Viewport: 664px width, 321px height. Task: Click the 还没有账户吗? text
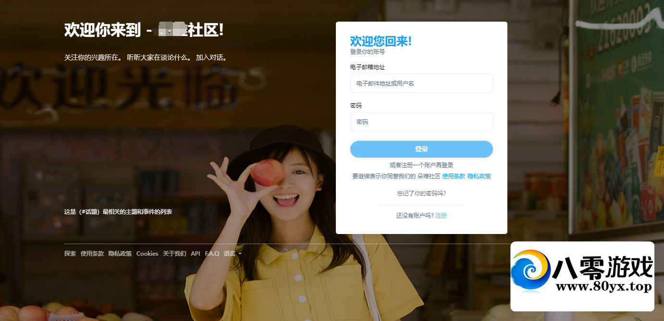coord(415,216)
